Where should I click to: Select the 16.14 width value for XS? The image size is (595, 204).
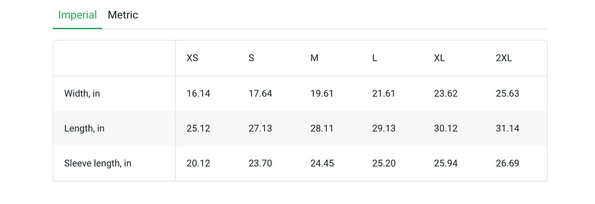point(198,94)
